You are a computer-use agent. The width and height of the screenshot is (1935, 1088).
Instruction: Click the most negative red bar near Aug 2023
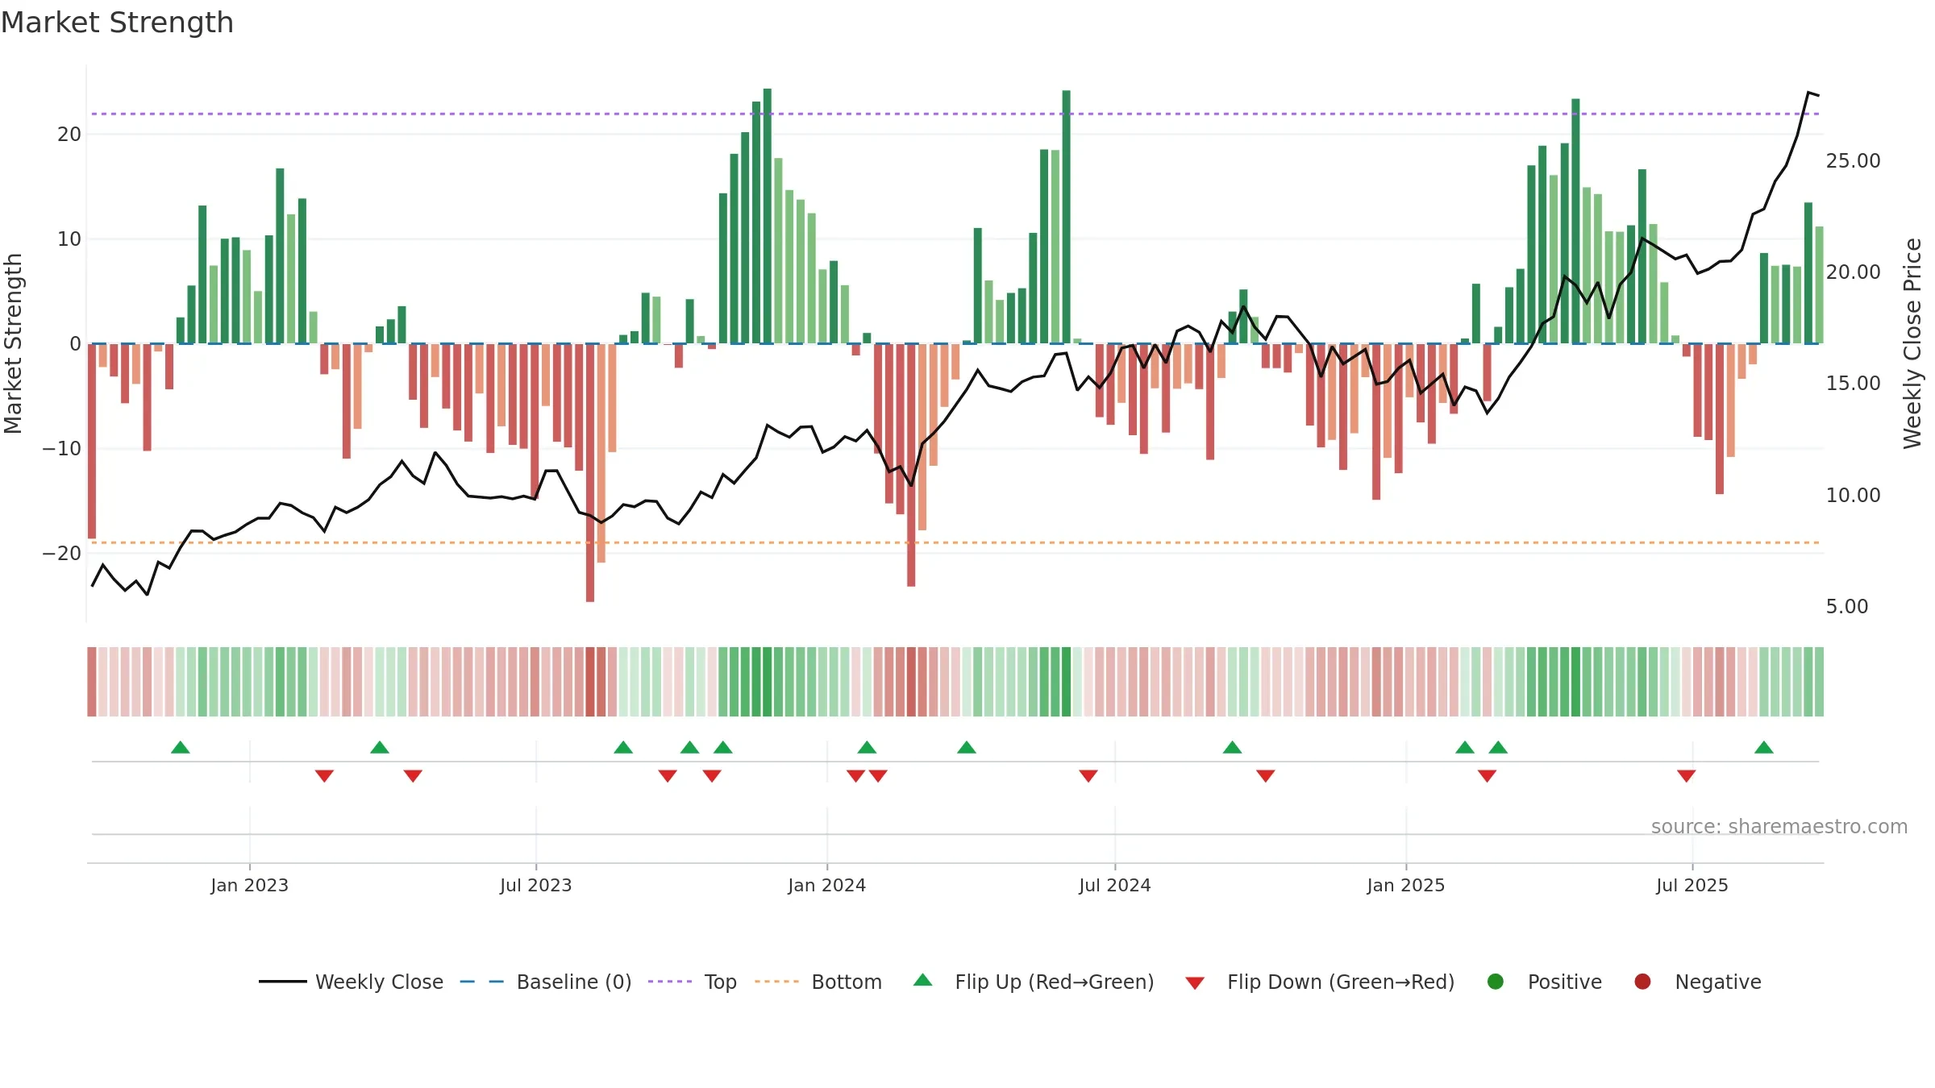click(x=590, y=472)
